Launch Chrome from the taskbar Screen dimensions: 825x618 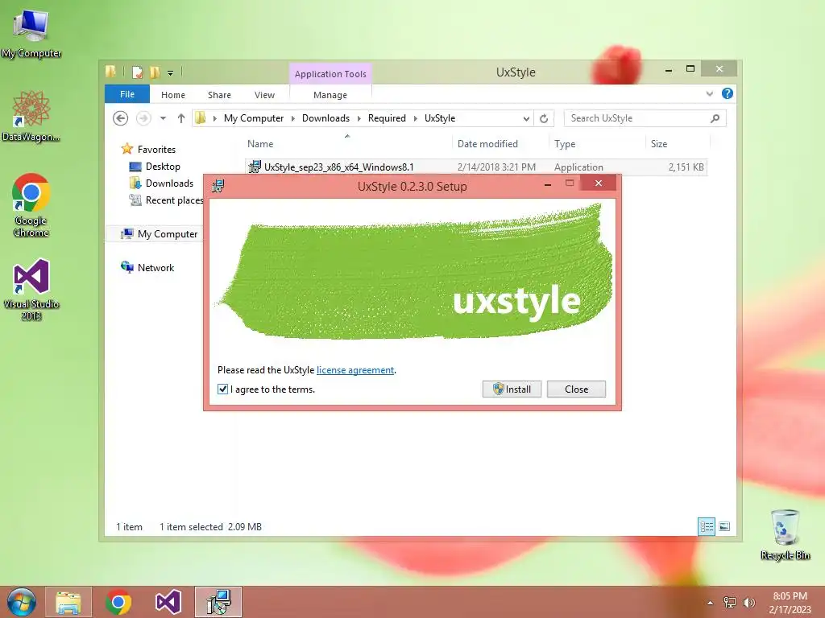pyautogui.click(x=118, y=602)
